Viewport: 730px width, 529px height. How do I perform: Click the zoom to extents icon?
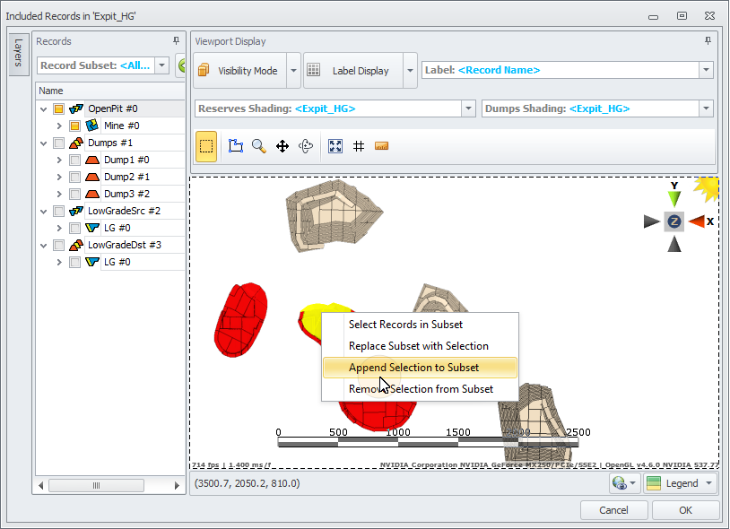coord(335,146)
